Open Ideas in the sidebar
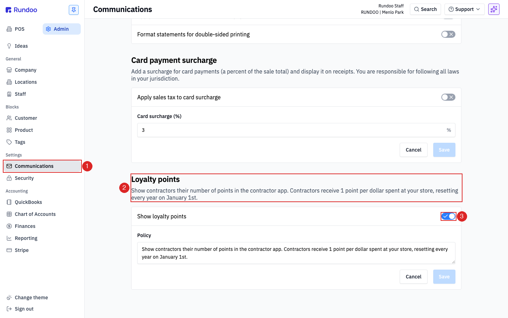The height and width of the screenshot is (318, 508). [x=42, y=46]
